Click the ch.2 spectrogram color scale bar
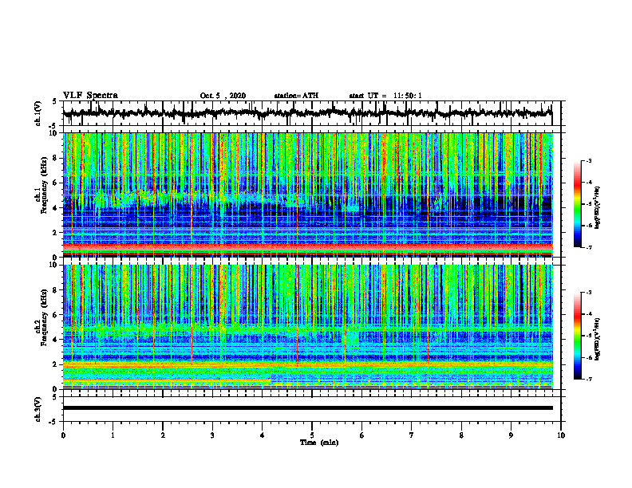Screen dimensions: 632x488 point(577,336)
